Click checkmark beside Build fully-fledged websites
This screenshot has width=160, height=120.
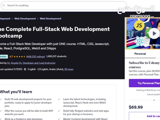pos(59,111)
